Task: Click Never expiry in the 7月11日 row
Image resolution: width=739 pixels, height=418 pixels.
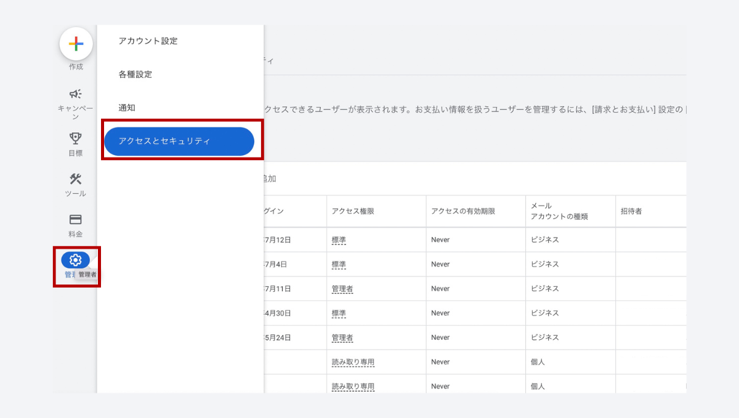Action: [440, 289]
